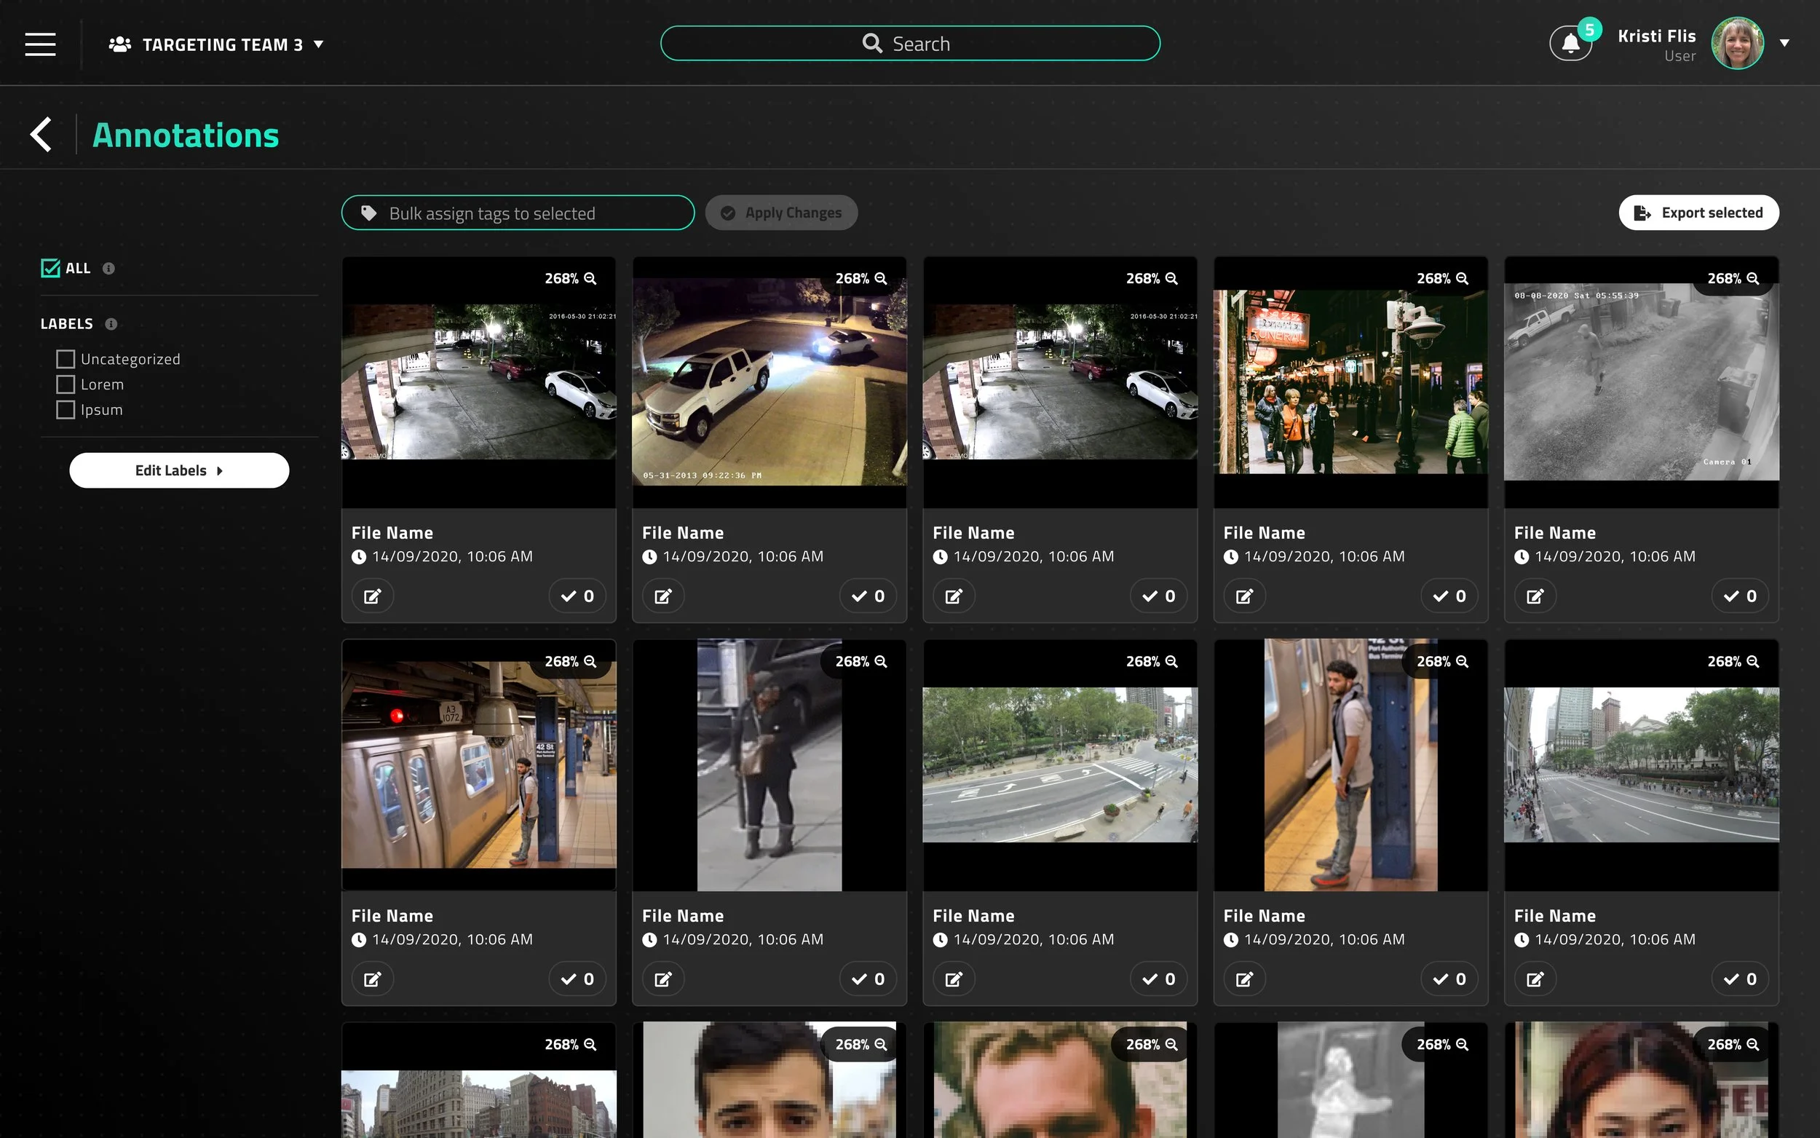Focus the Search field

pos(909,44)
